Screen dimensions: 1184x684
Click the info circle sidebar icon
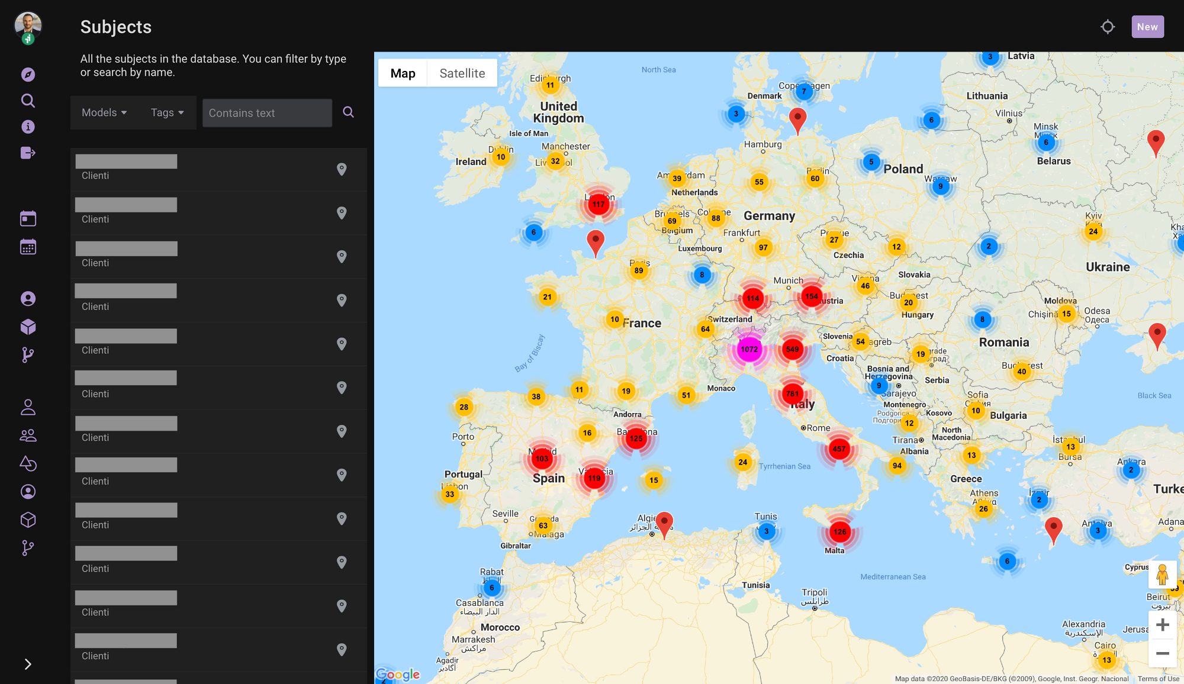(28, 127)
